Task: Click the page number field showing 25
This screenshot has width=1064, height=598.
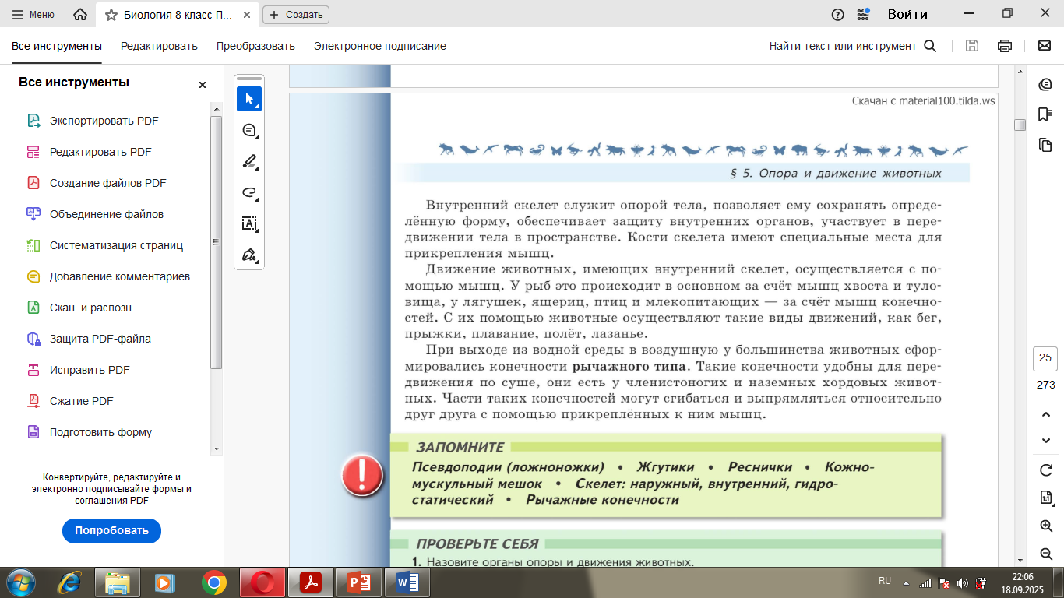Action: [x=1045, y=358]
